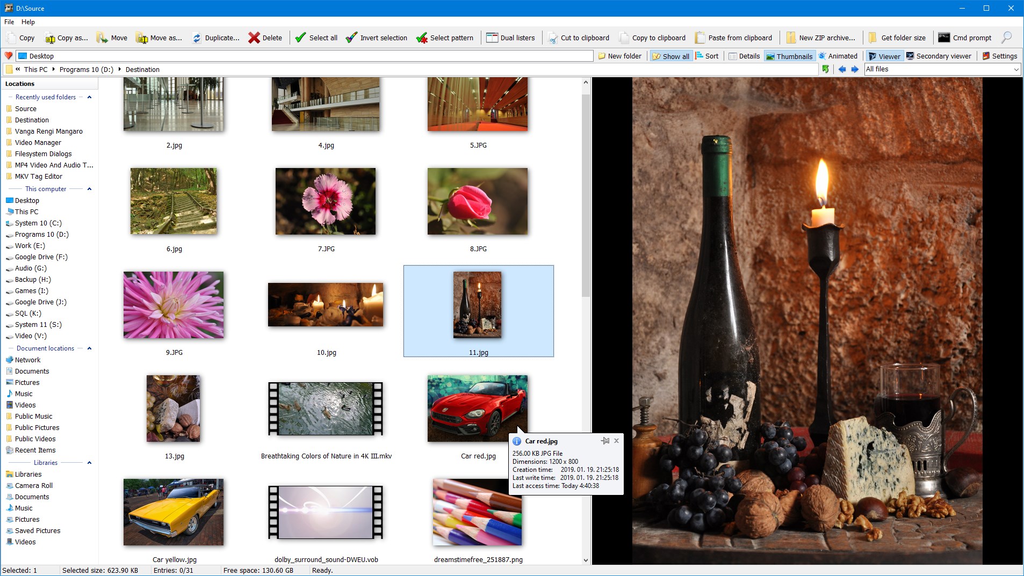Click the file list scroll up arrow
Viewport: 1024px width, 576px height.
point(586,82)
